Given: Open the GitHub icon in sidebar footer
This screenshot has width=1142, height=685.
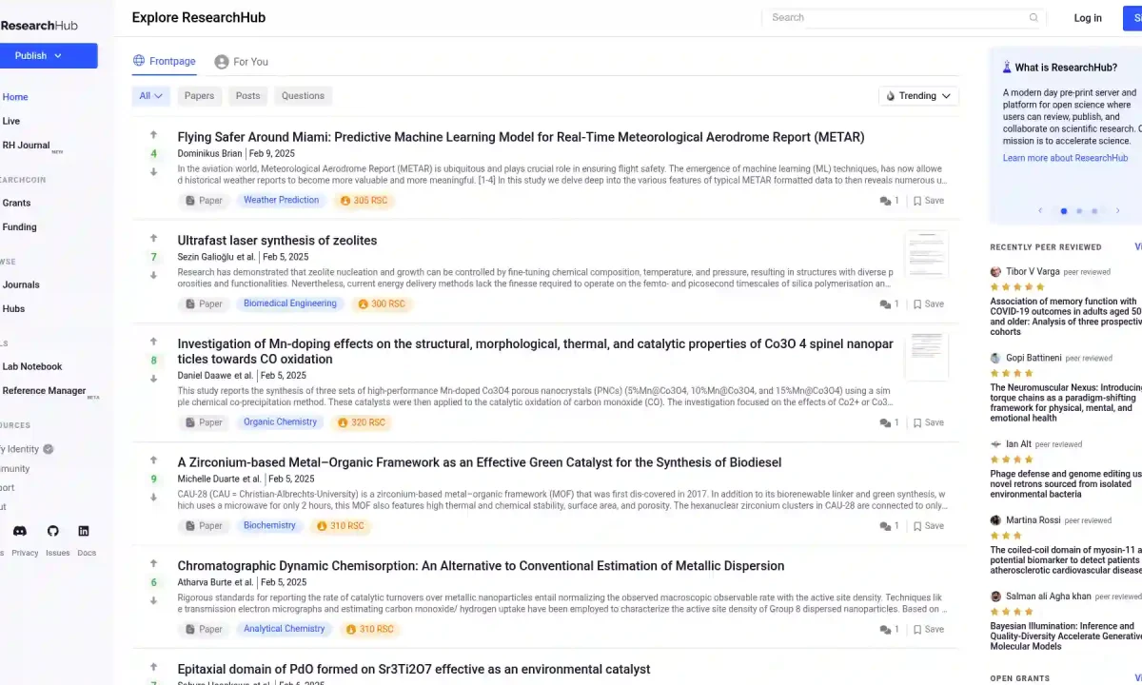Looking at the screenshot, I should click(x=52, y=531).
